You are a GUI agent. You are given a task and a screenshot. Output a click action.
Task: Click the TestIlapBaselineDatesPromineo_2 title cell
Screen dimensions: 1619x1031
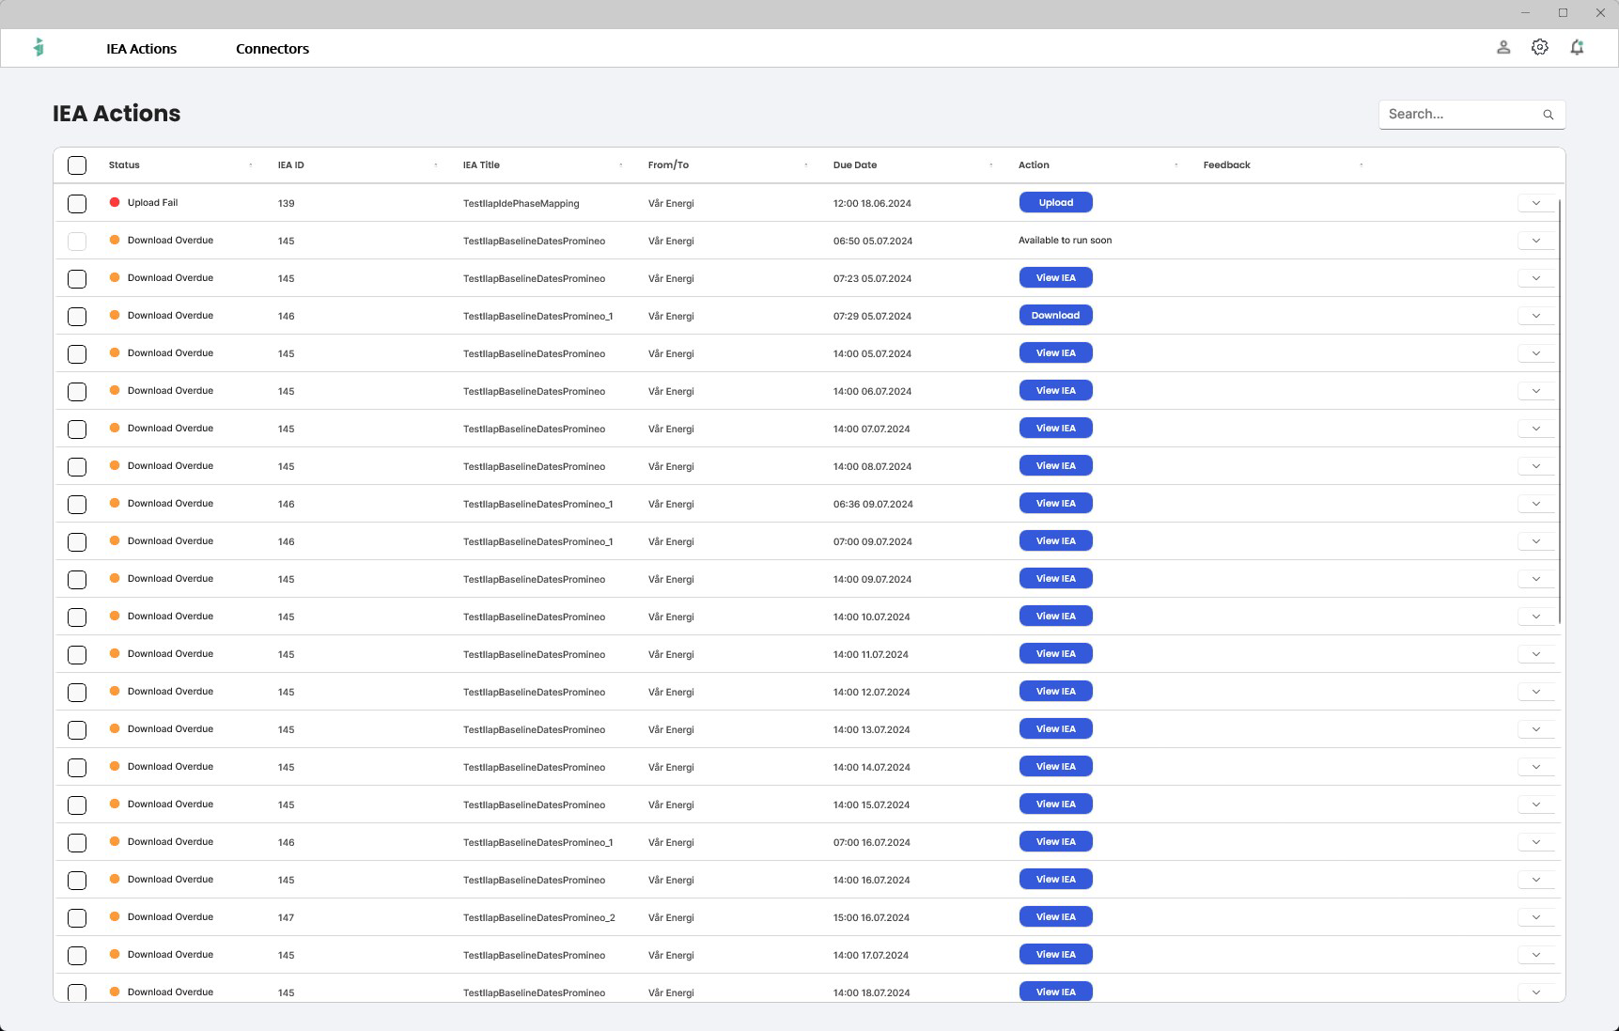point(538,918)
